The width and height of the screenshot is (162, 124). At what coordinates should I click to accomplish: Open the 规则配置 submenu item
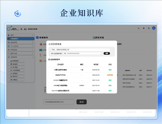16,74
